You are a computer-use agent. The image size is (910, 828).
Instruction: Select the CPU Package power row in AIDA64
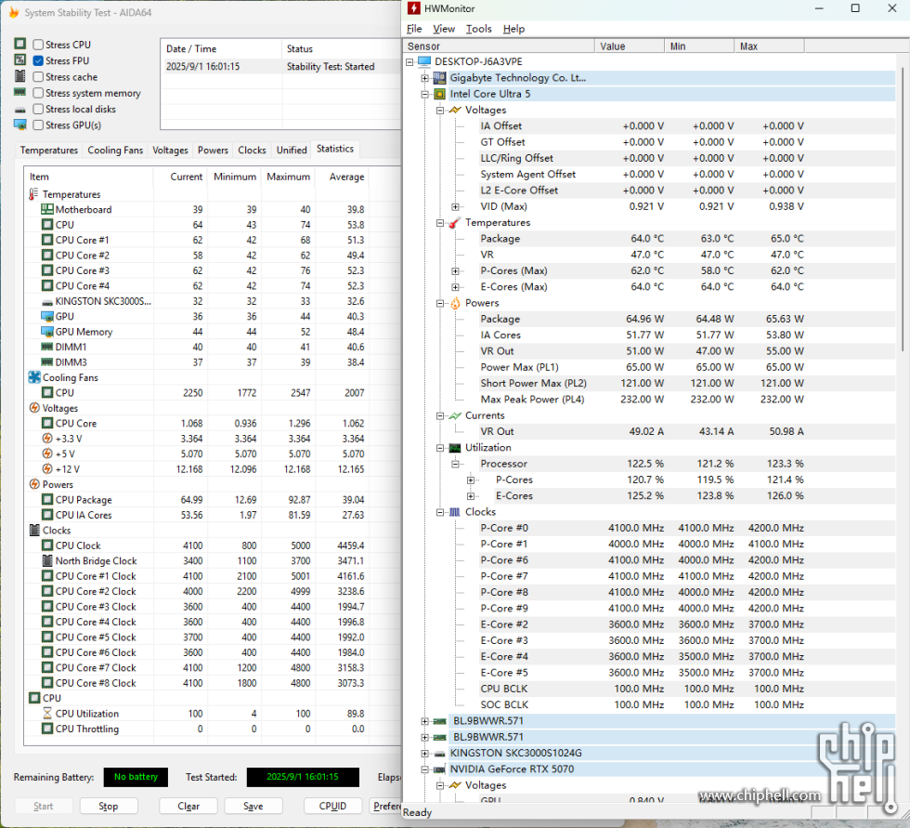pos(212,499)
